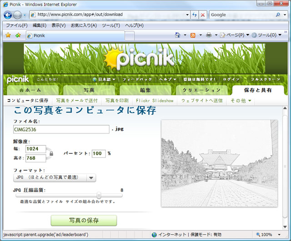The image size is (291, 241).
Task: Click the Home page house icon
Action: point(178,35)
